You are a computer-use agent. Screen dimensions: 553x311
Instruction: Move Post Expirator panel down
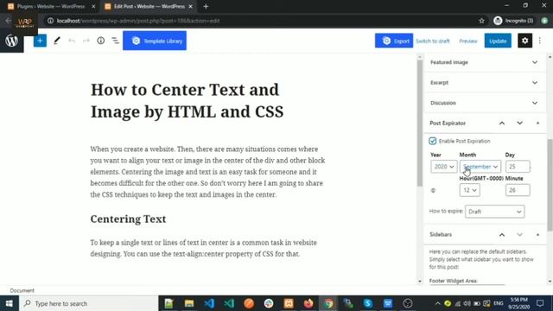tap(520, 123)
